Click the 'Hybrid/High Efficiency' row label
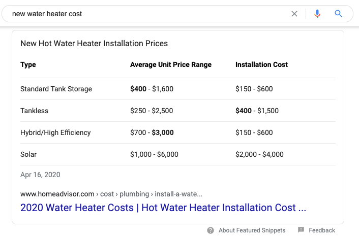Image resolution: width=359 pixels, height=238 pixels. click(x=55, y=132)
